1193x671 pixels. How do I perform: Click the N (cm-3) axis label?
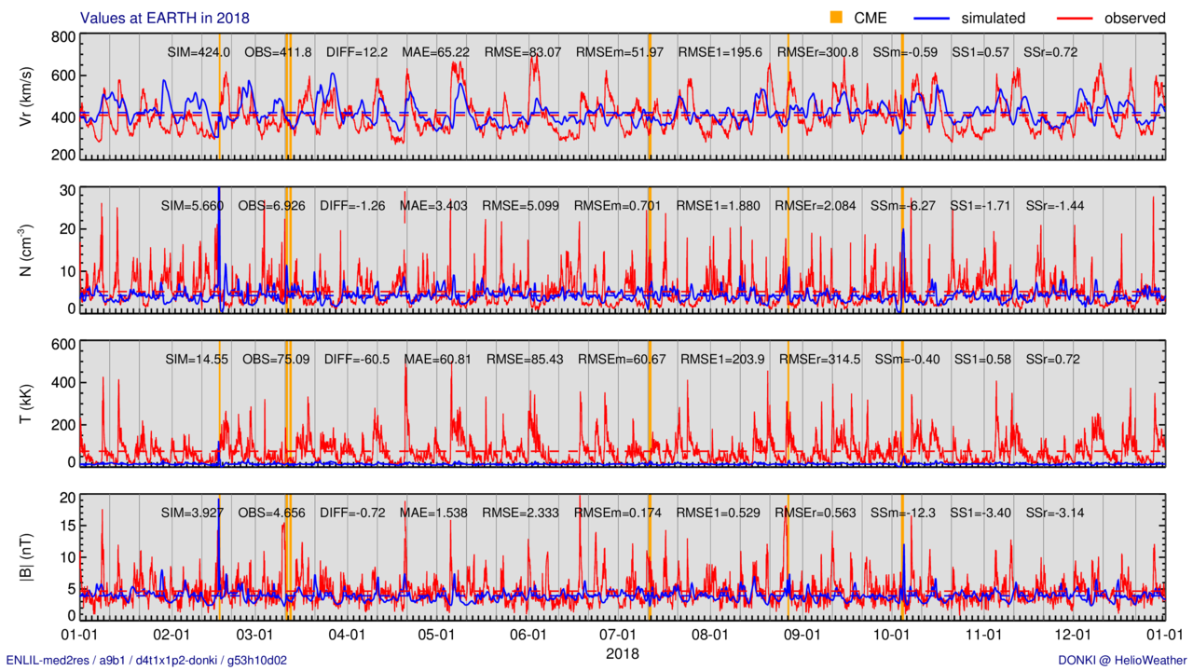(26, 250)
